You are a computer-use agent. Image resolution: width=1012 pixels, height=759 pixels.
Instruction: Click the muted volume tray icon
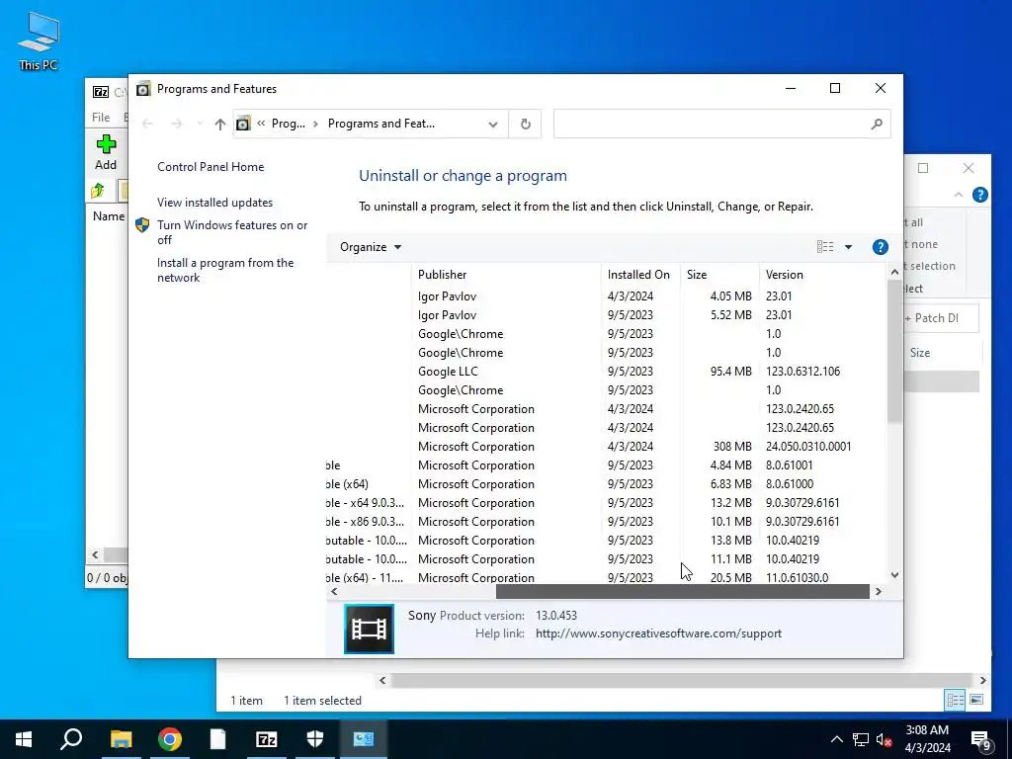click(885, 739)
